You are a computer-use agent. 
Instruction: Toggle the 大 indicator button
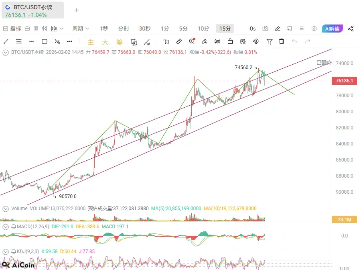[105, 42]
